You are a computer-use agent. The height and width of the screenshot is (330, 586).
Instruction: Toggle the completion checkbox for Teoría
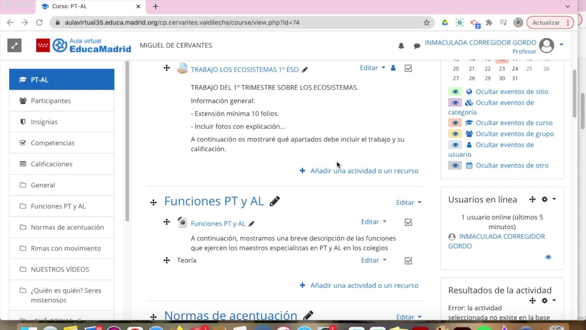click(408, 261)
